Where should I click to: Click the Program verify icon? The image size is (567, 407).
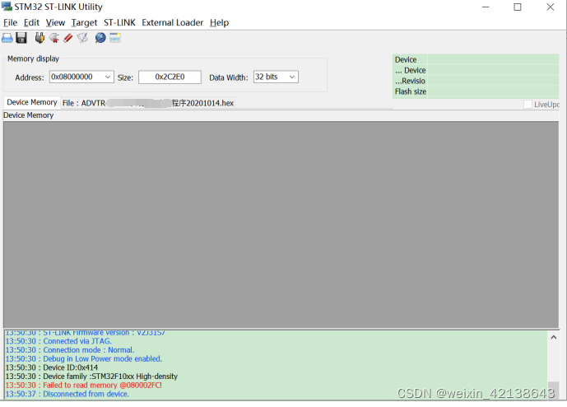tap(82, 38)
